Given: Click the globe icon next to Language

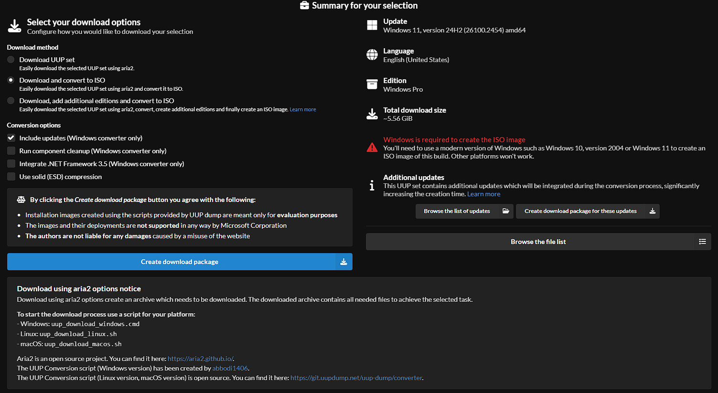Looking at the screenshot, I should (x=372, y=55).
